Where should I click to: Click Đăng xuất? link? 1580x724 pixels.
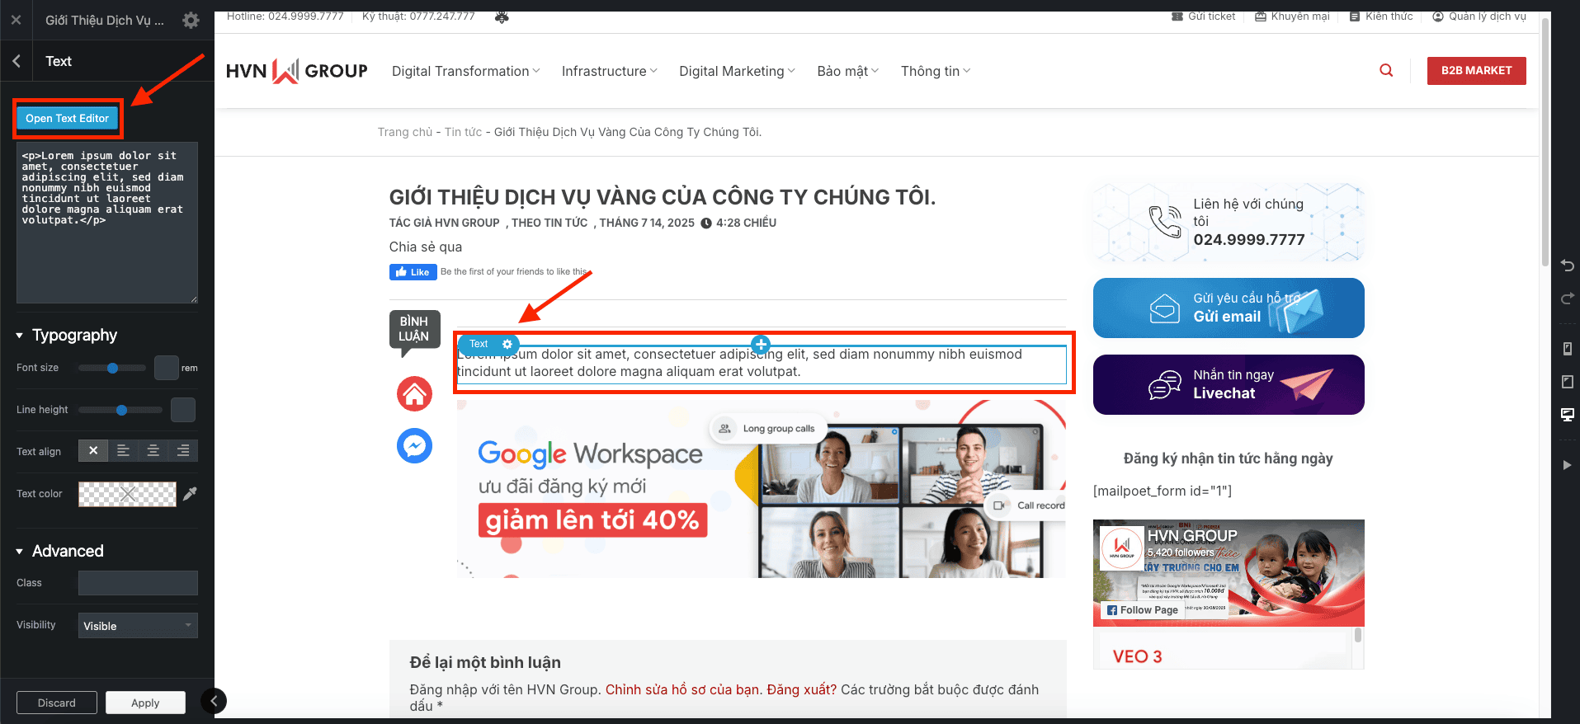click(x=801, y=689)
